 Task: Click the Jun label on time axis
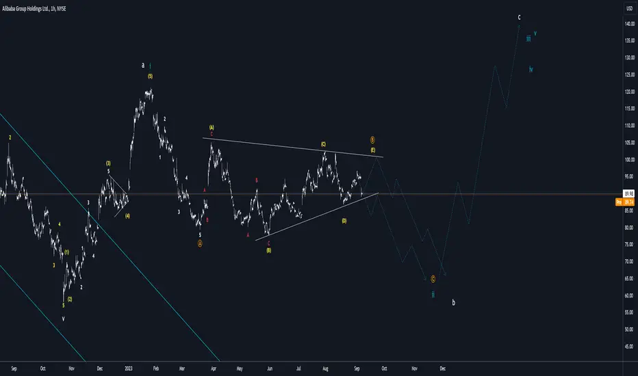click(x=269, y=368)
